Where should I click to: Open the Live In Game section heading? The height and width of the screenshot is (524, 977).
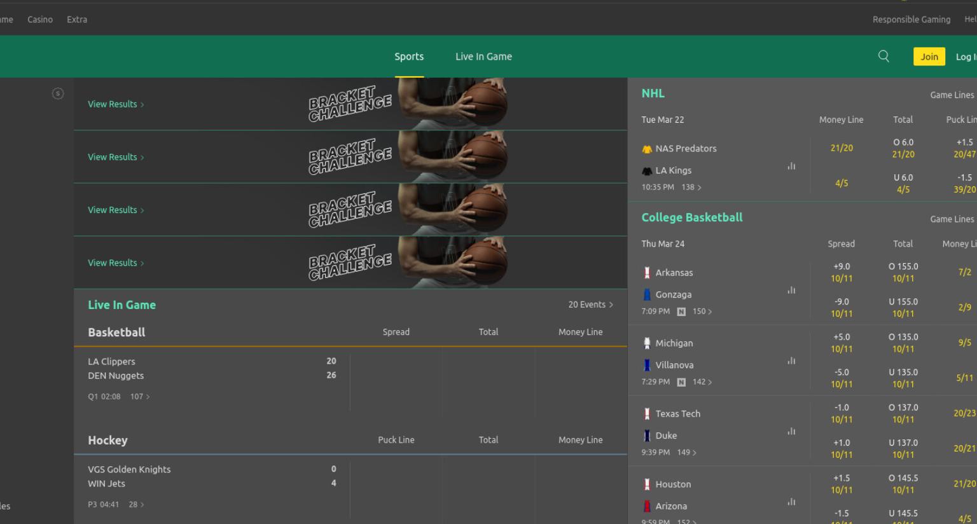click(121, 305)
